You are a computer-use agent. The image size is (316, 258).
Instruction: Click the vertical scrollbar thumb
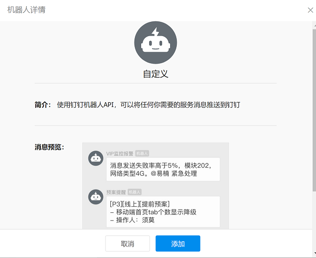tap(315, 110)
